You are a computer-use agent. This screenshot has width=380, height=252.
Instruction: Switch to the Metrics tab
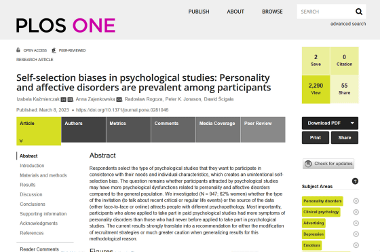pyautogui.click(x=128, y=130)
